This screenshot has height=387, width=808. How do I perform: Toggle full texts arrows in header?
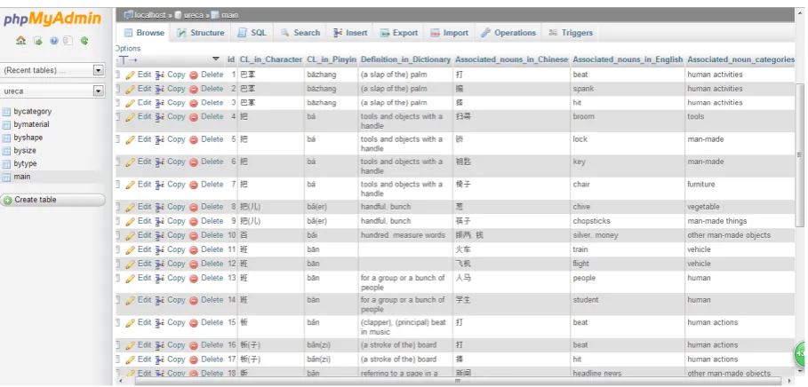click(125, 59)
